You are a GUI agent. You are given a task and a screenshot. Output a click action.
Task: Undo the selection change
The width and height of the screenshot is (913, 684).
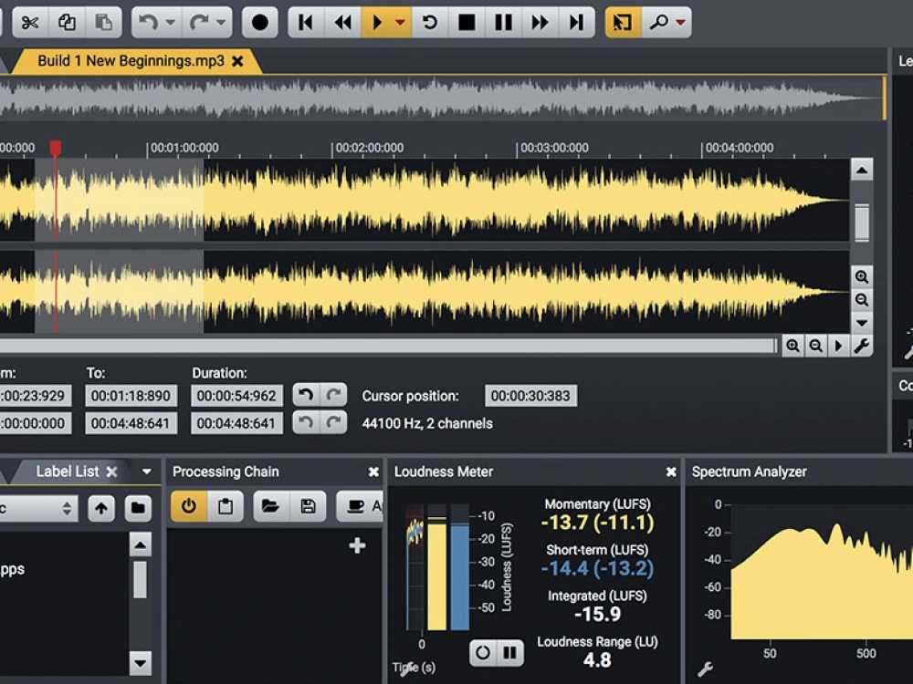coord(306,396)
